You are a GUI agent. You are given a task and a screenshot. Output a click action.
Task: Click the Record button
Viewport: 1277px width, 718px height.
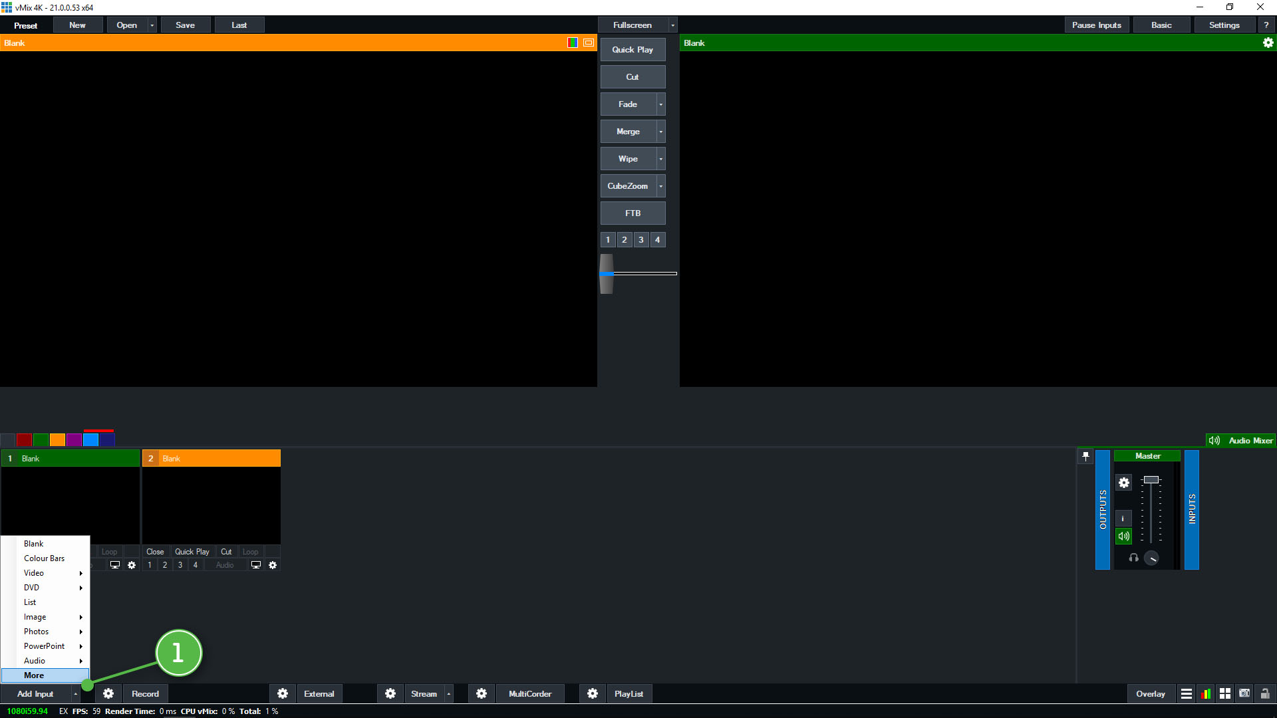146,693
